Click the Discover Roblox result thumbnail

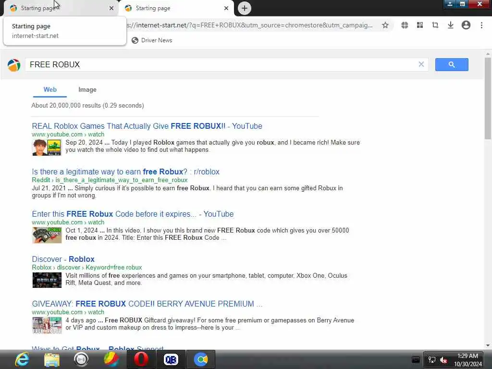47,280
